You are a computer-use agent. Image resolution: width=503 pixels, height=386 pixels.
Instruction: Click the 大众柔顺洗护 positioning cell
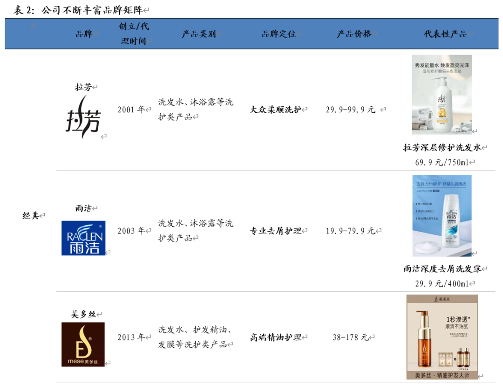click(x=276, y=110)
